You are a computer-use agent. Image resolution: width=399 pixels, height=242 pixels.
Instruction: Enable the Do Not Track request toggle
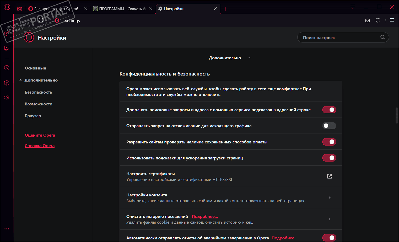329,126
